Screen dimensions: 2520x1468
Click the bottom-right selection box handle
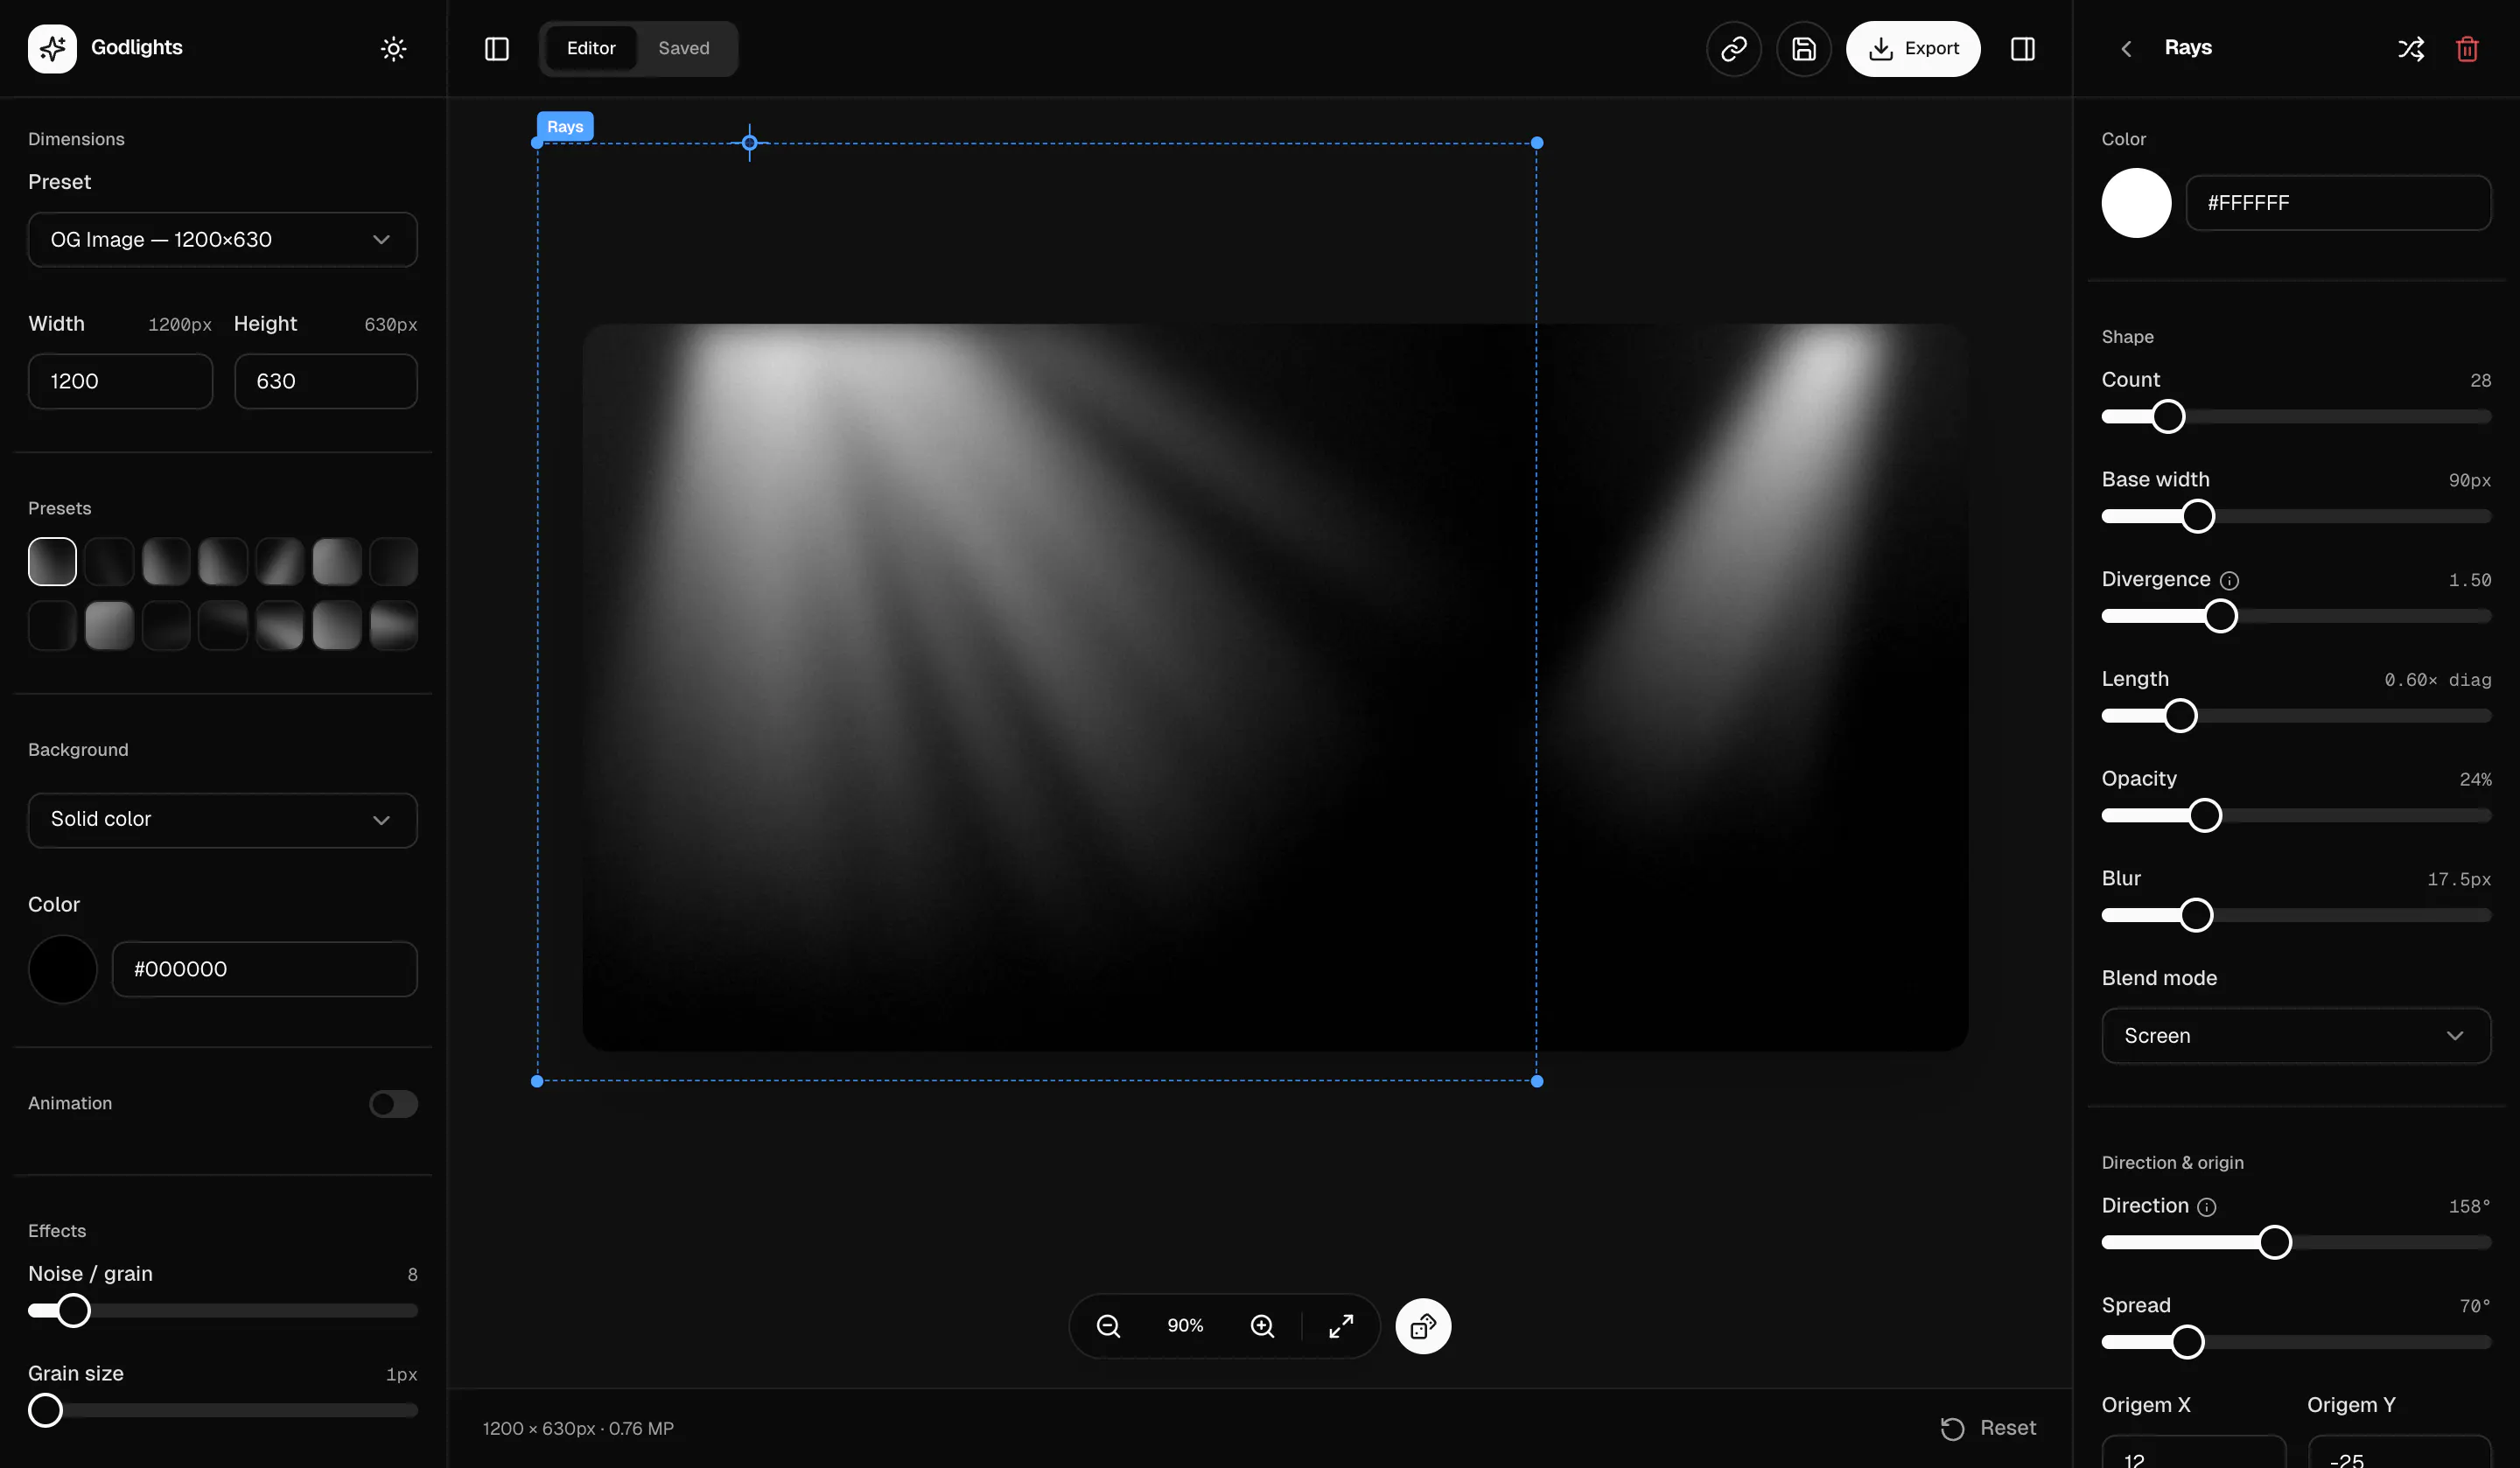click(1537, 1081)
